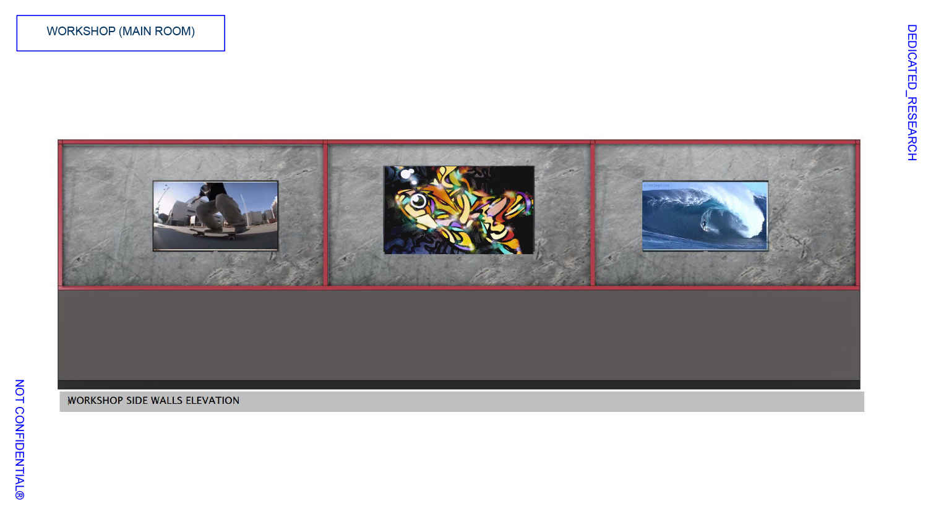Select the surfing wave video screen
The height and width of the screenshot is (522, 928).
coord(704,215)
